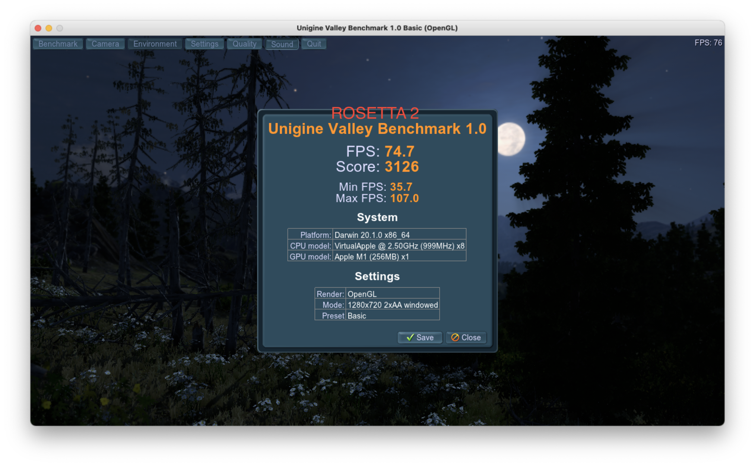The image size is (755, 466).
Task: Open the Camera menu button
Action: pyautogui.click(x=105, y=44)
